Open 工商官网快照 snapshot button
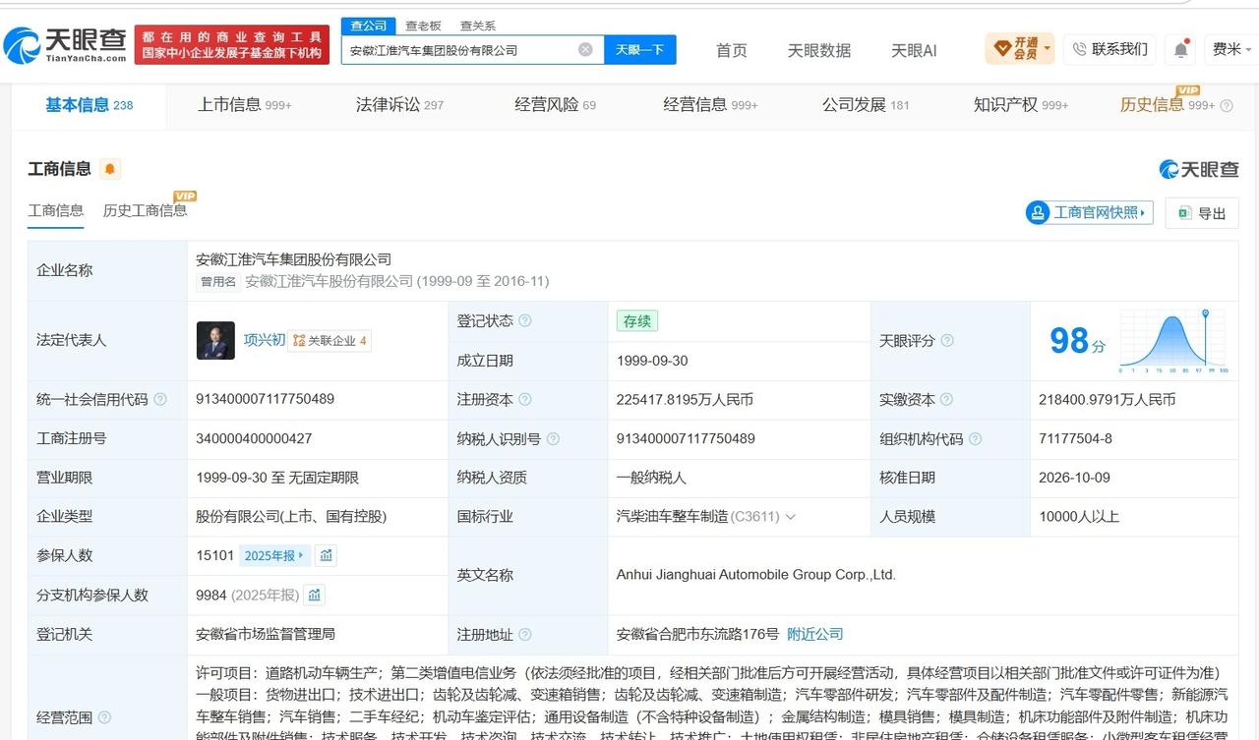This screenshot has width=1259, height=740. [x=1089, y=212]
